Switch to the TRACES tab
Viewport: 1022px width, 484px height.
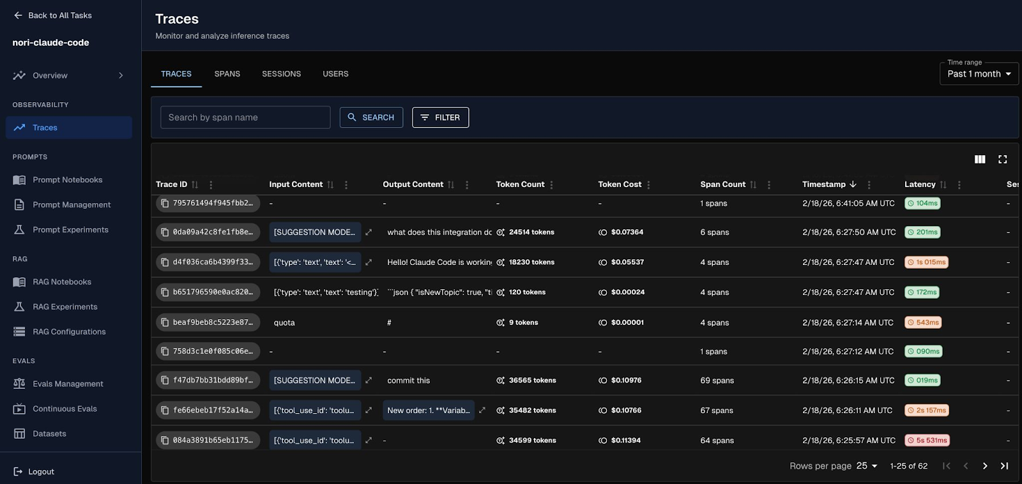[176, 74]
